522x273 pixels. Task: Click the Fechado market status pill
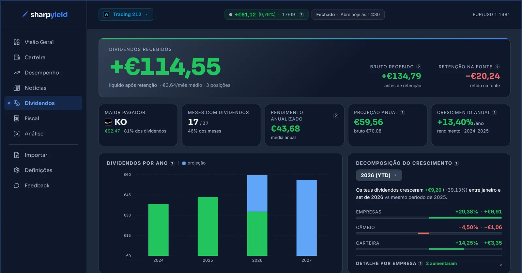coord(348,15)
